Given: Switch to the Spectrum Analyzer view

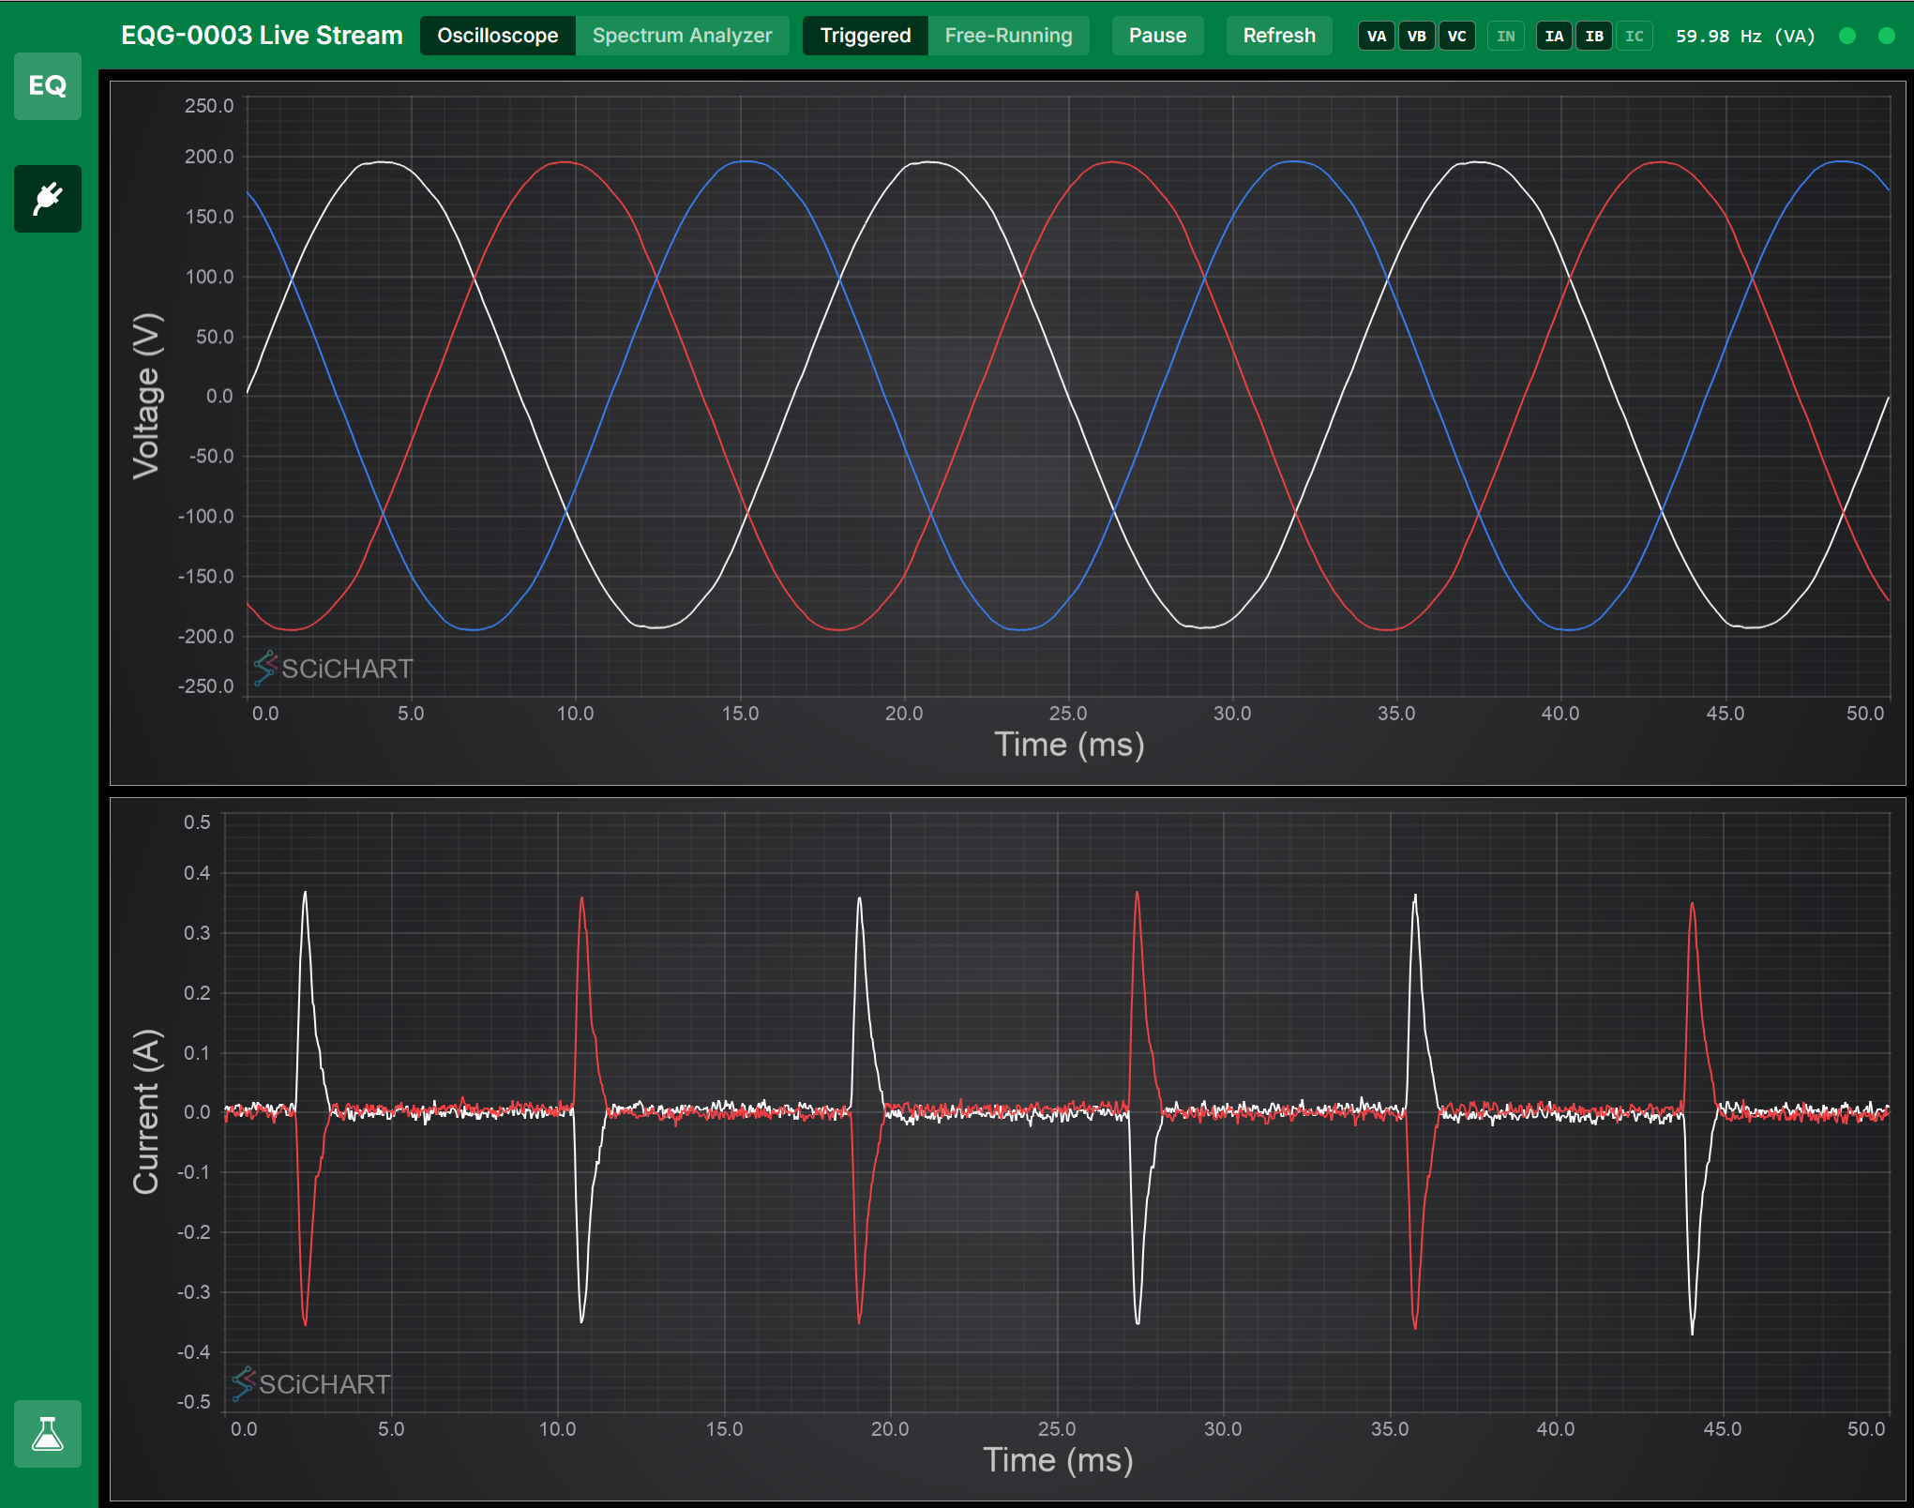Looking at the screenshot, I should [682, 36].
